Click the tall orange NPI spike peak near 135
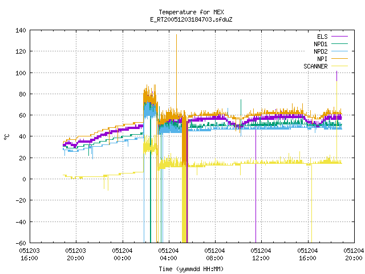The height and width of the screenshot is (274, 365). pyautogui.click(x=176, y=35)
